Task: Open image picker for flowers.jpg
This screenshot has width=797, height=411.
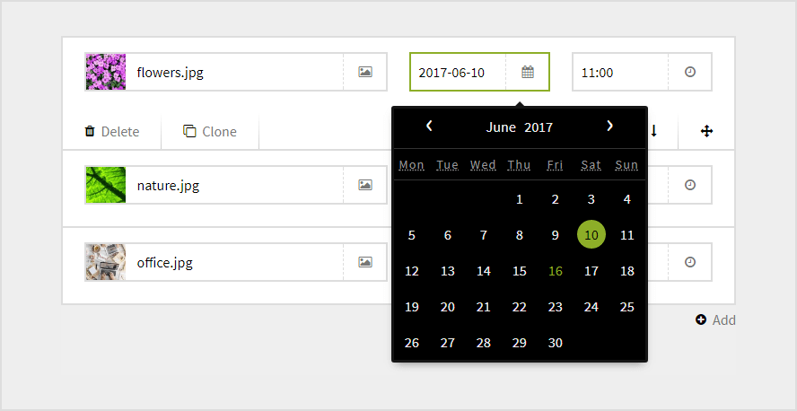Action: [x=365, y=72]
